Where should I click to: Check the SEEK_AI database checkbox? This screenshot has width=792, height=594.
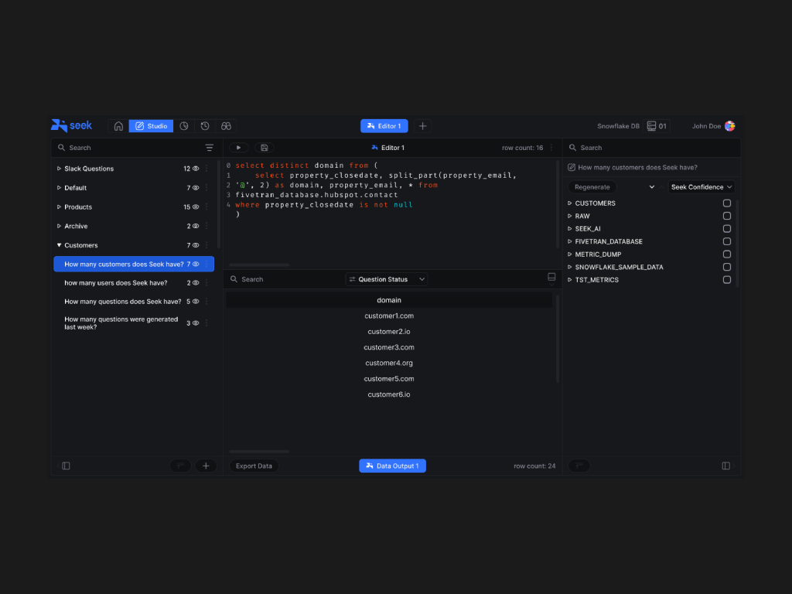pos(727,229)
